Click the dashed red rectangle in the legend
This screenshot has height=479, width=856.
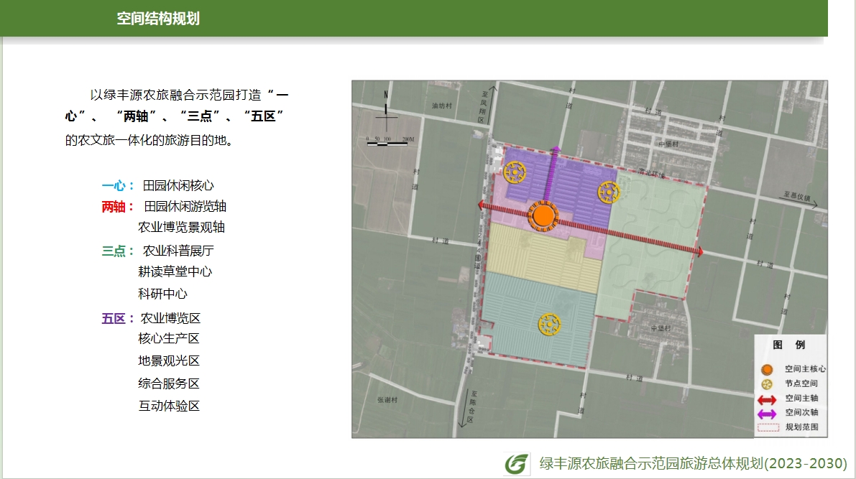768,428
